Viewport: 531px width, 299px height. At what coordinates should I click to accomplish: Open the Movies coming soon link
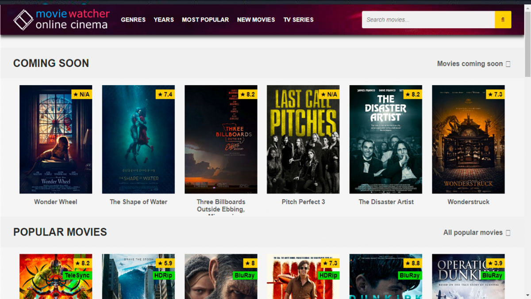[x=473, y=64]
